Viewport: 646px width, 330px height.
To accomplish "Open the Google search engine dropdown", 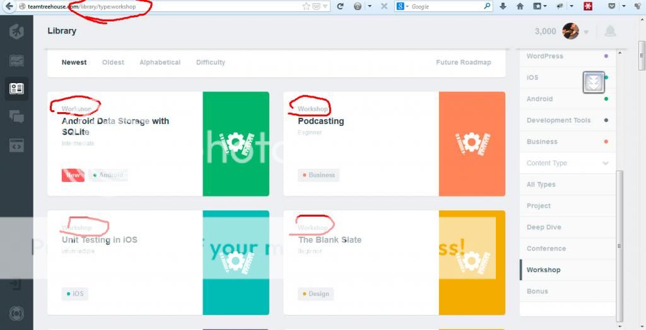I will tap(404, 6).
